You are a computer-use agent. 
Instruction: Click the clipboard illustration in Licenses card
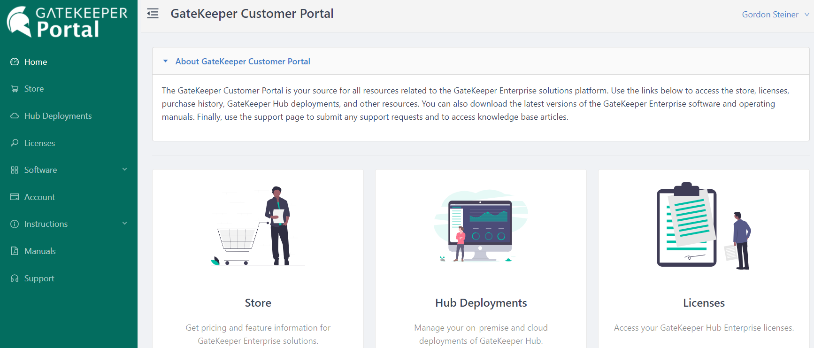[687, 225]
